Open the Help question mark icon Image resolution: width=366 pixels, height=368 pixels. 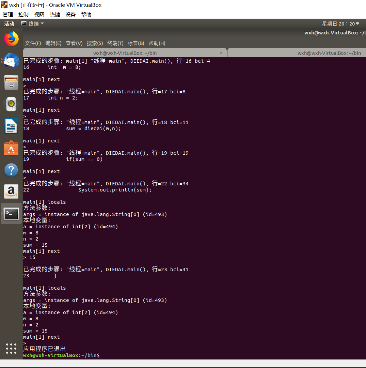[11, 170]
